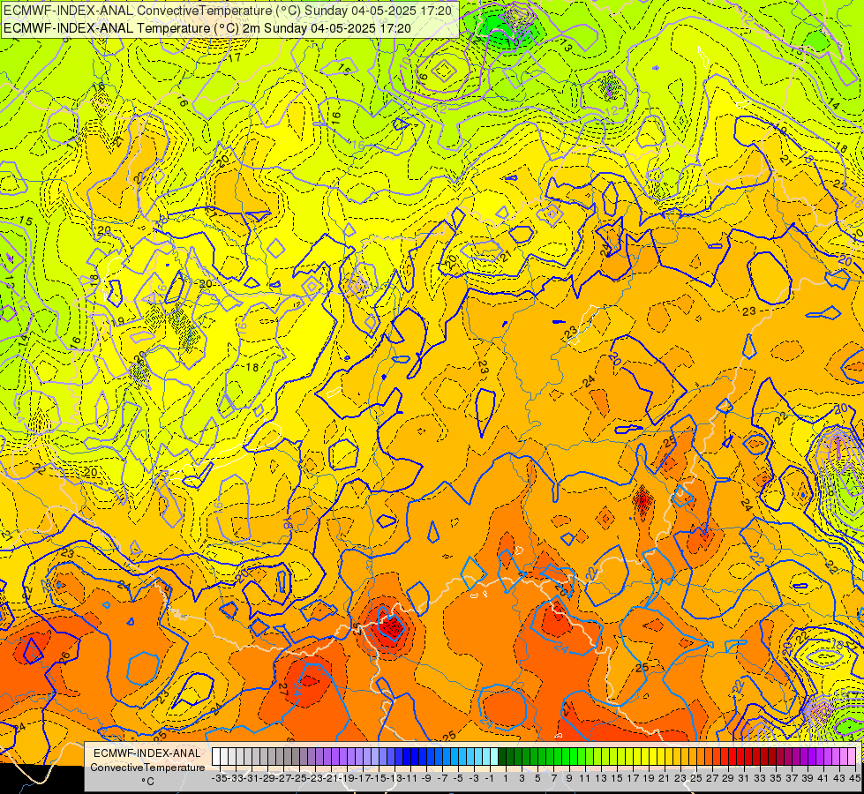
Task: Click the legend value 37
Action: pos(791,778)
